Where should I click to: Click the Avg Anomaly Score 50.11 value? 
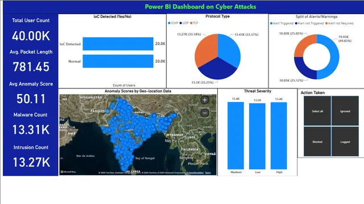pyautogui.click(x=31, y=99)
